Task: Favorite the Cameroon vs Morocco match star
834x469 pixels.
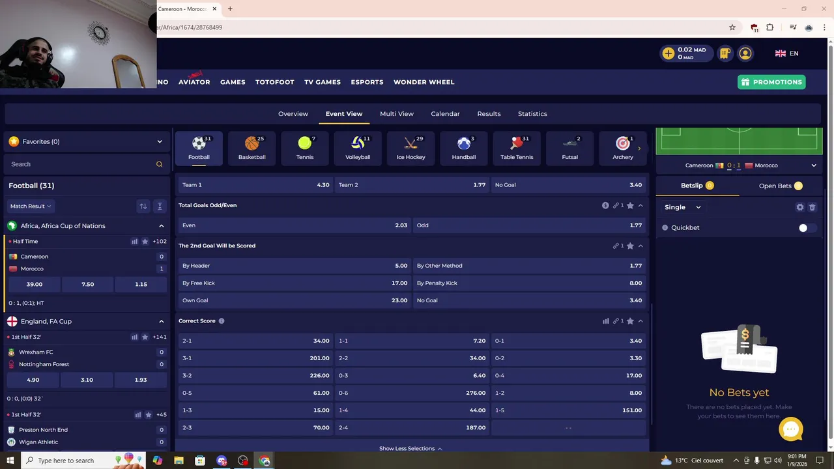Action: (x=145, y=241)
